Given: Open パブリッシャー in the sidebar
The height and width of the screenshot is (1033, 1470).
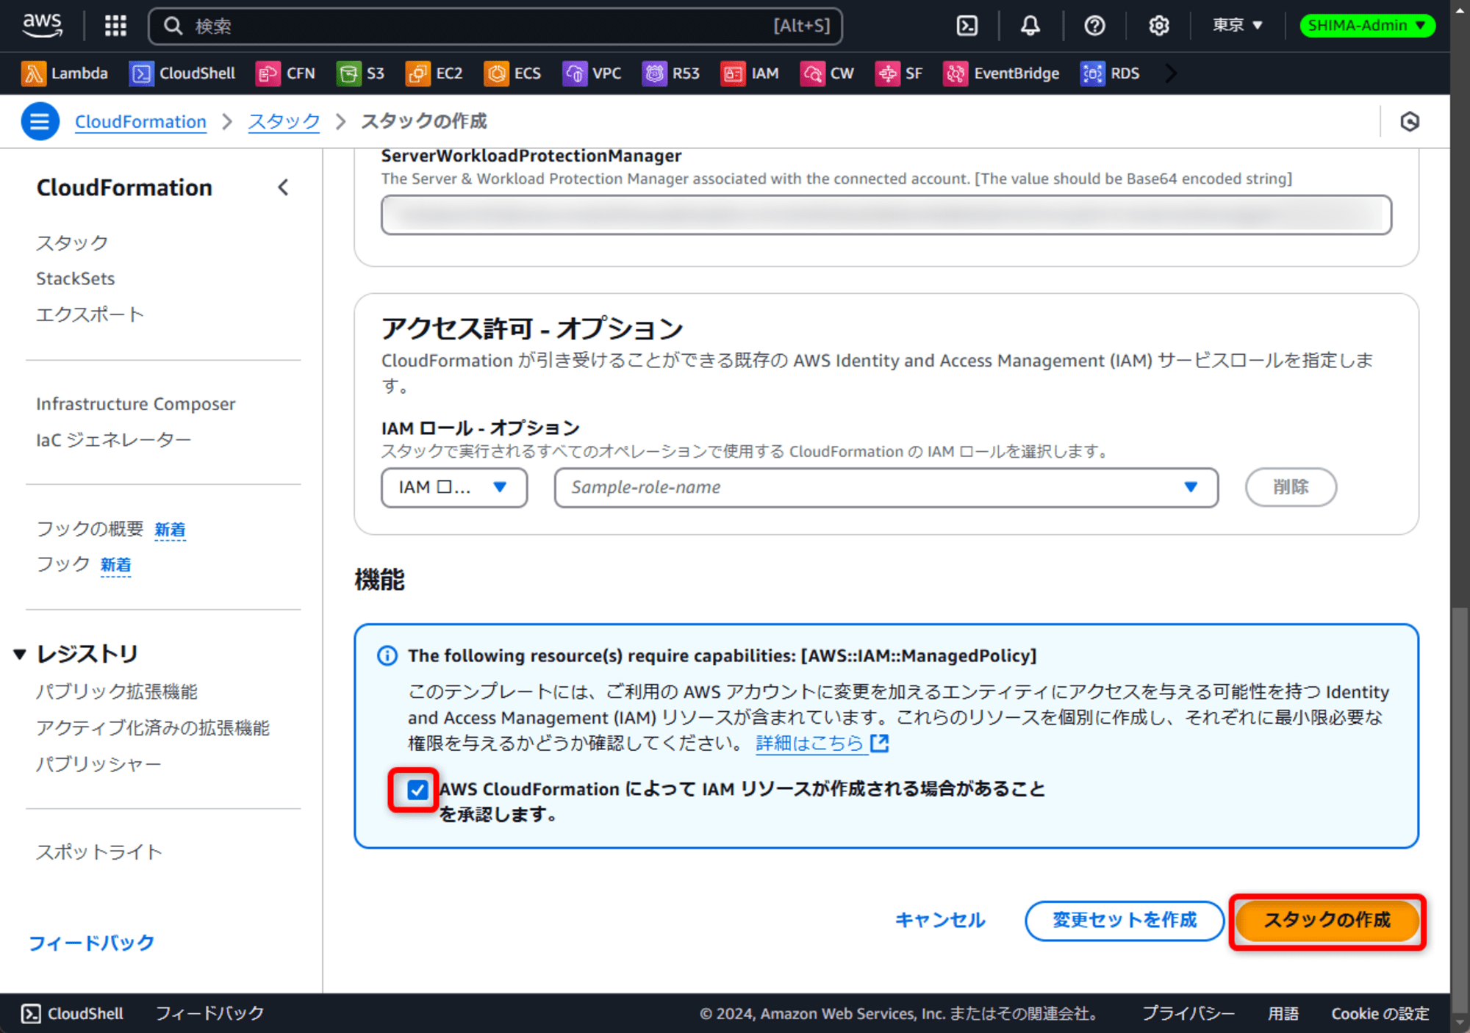Looking at the screenshot, I should coord(98,764).
